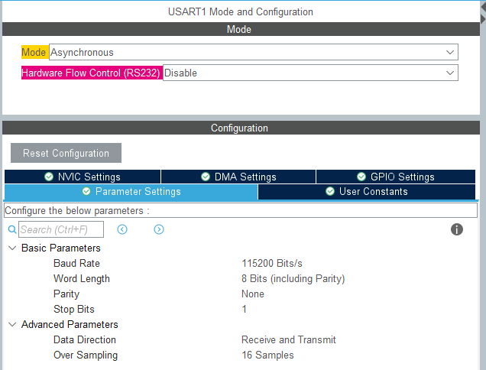
Task: Select the Parameter Settings tab
Action: coord(131,192)
